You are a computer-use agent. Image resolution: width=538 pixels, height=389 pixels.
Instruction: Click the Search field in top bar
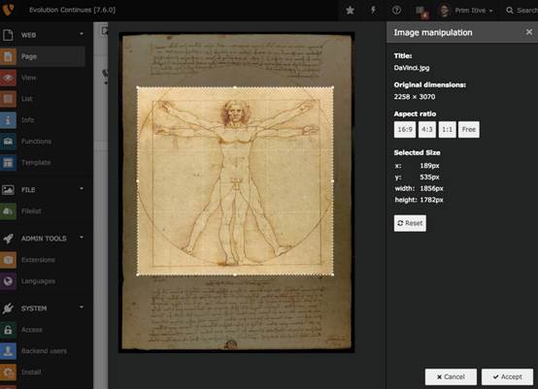521,11
